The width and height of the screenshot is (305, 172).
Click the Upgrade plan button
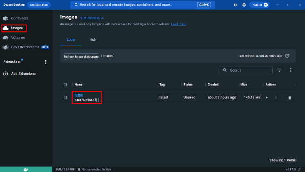point(39,5)
